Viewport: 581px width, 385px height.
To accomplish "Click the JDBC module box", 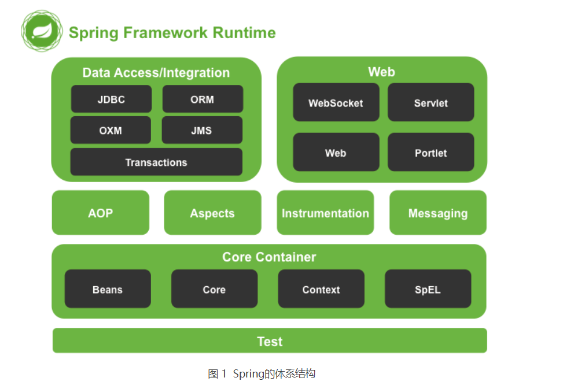I will [111, 99].
